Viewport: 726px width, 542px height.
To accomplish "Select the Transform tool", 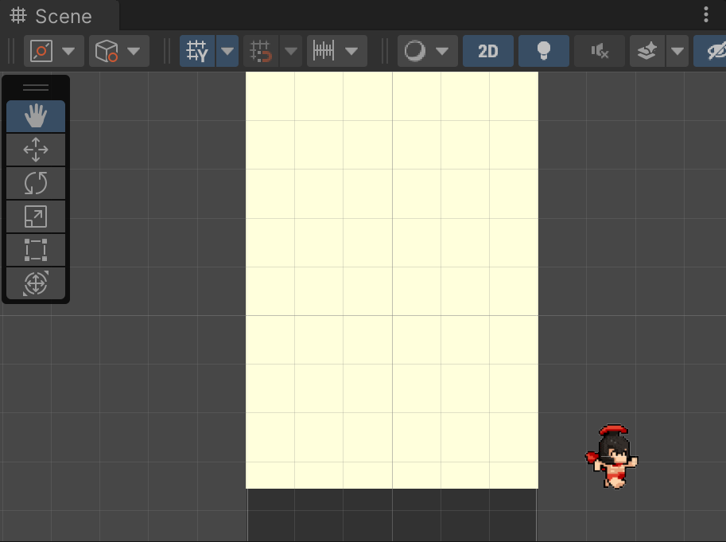I will (36, 283).
